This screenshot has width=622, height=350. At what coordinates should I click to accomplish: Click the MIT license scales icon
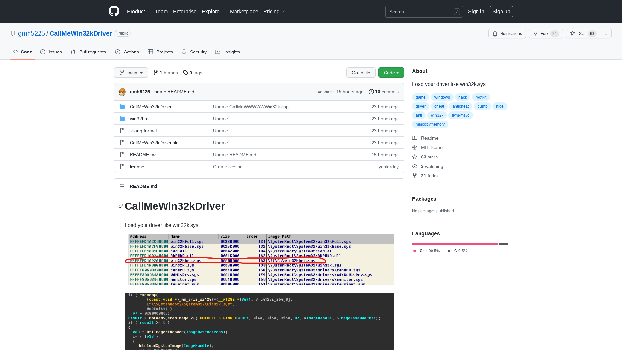click(x=415, y=147)
